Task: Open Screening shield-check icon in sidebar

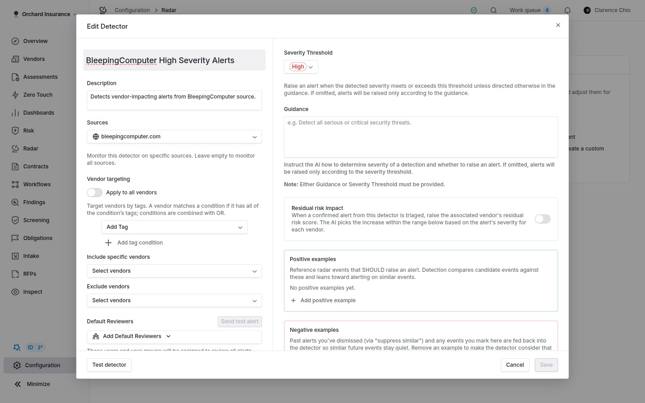Action: tap(15, 220)
